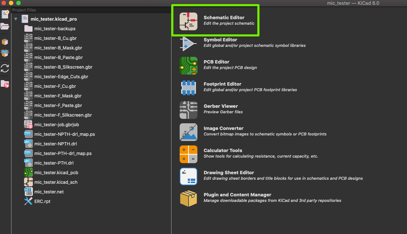Viewport: 407px width, 234px height.
Task: Select mic_tester-F_Mask.gbr file
Action: coord(58,96)
